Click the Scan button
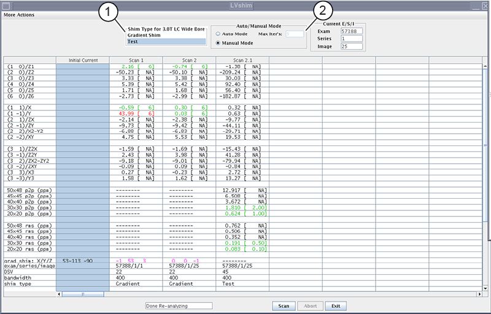The height and width of the screenshot is (314, 491). 283,305
